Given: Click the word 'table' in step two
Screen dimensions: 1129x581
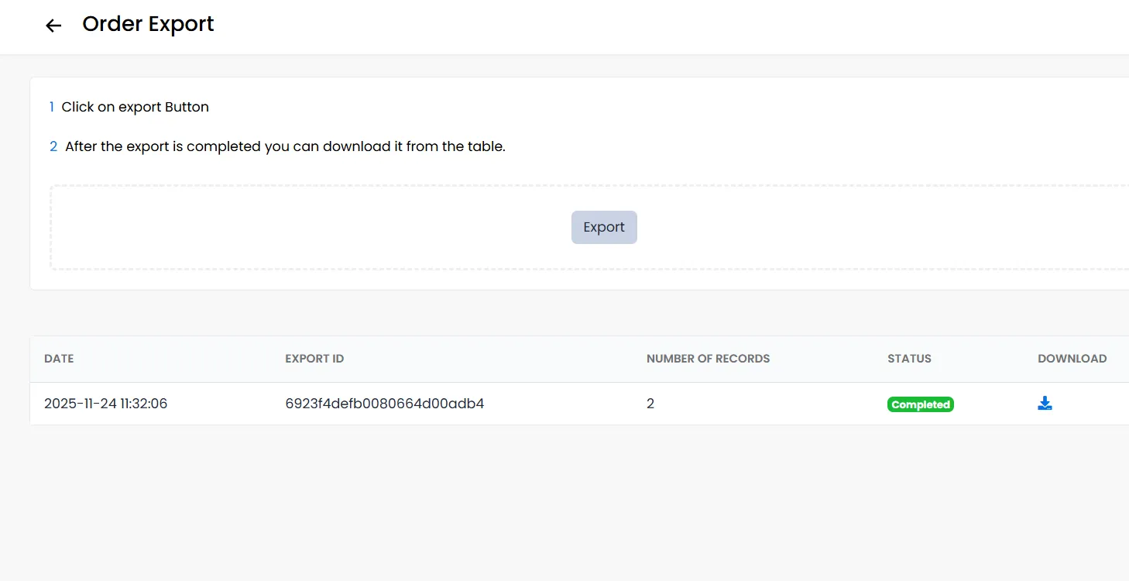Looking at the screenshot, I should 486,146.
